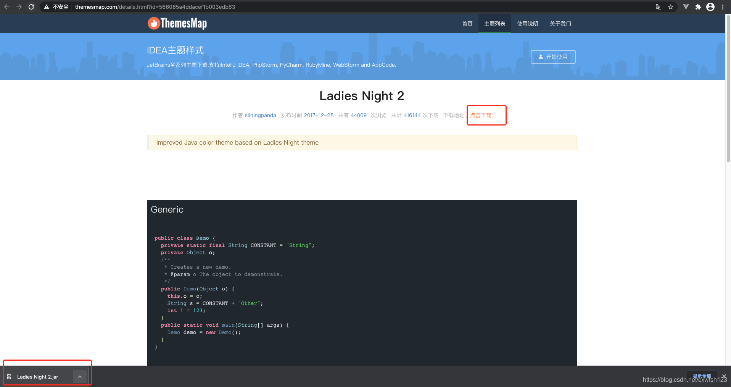731x387 pixels.
Task: Click 显示全部 in the downloads bar
Action: coord(702,376)
